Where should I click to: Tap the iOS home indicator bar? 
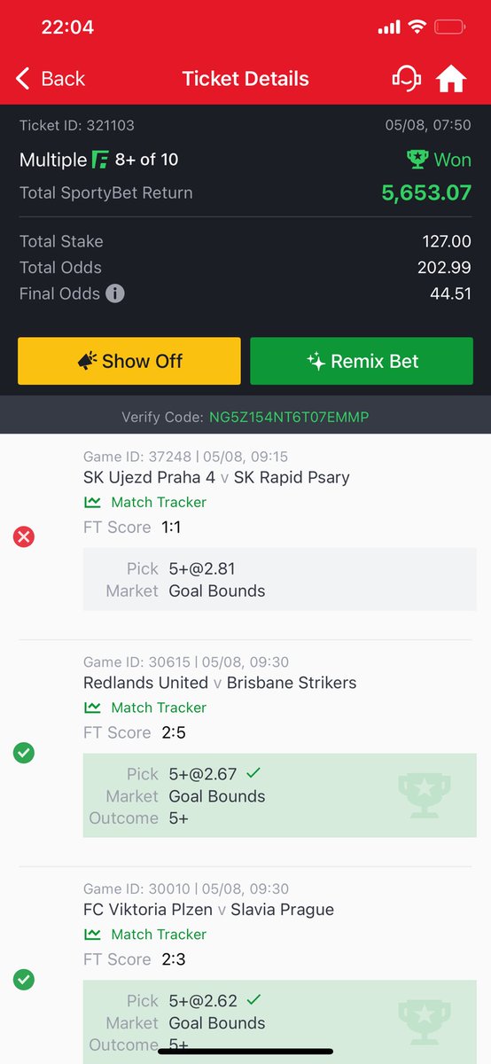(245, 1052)
